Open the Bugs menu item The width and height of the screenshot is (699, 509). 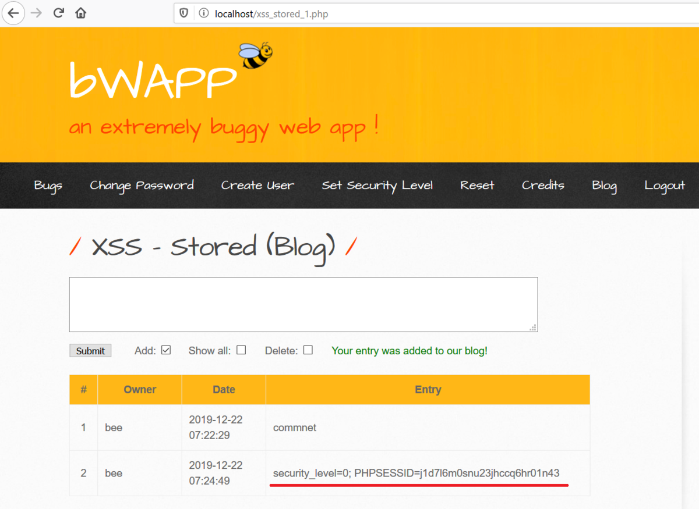48,186
